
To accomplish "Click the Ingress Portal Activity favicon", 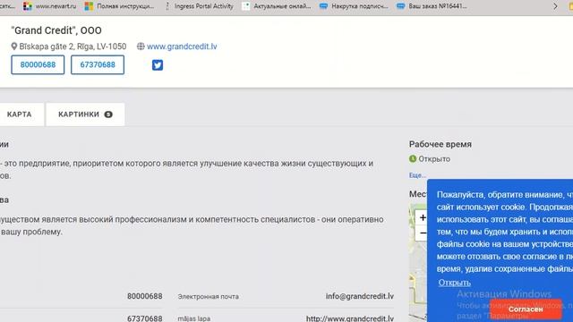I will pyautogui.click(x=167, y=6).
